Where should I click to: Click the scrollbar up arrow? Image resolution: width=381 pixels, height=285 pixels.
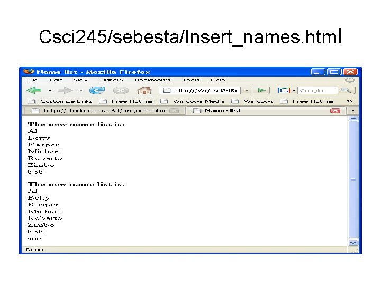353,119
